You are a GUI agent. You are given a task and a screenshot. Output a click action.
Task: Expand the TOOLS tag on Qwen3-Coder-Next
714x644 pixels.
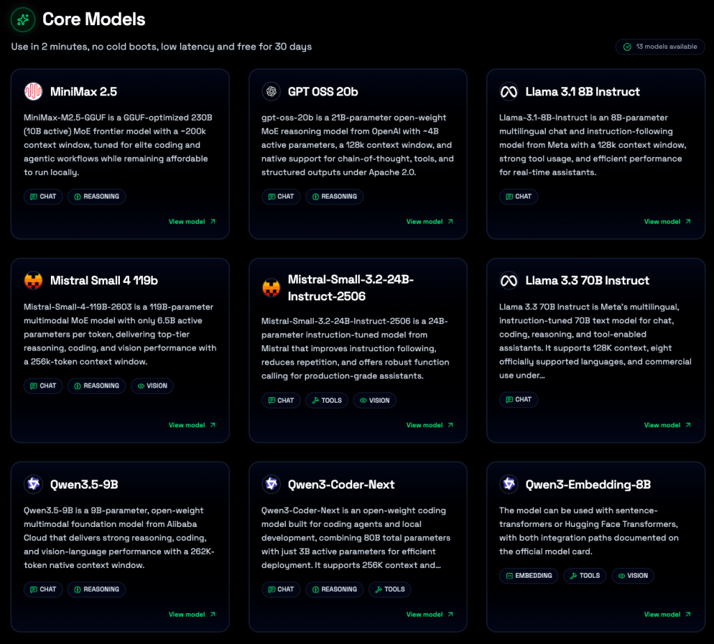390,589
